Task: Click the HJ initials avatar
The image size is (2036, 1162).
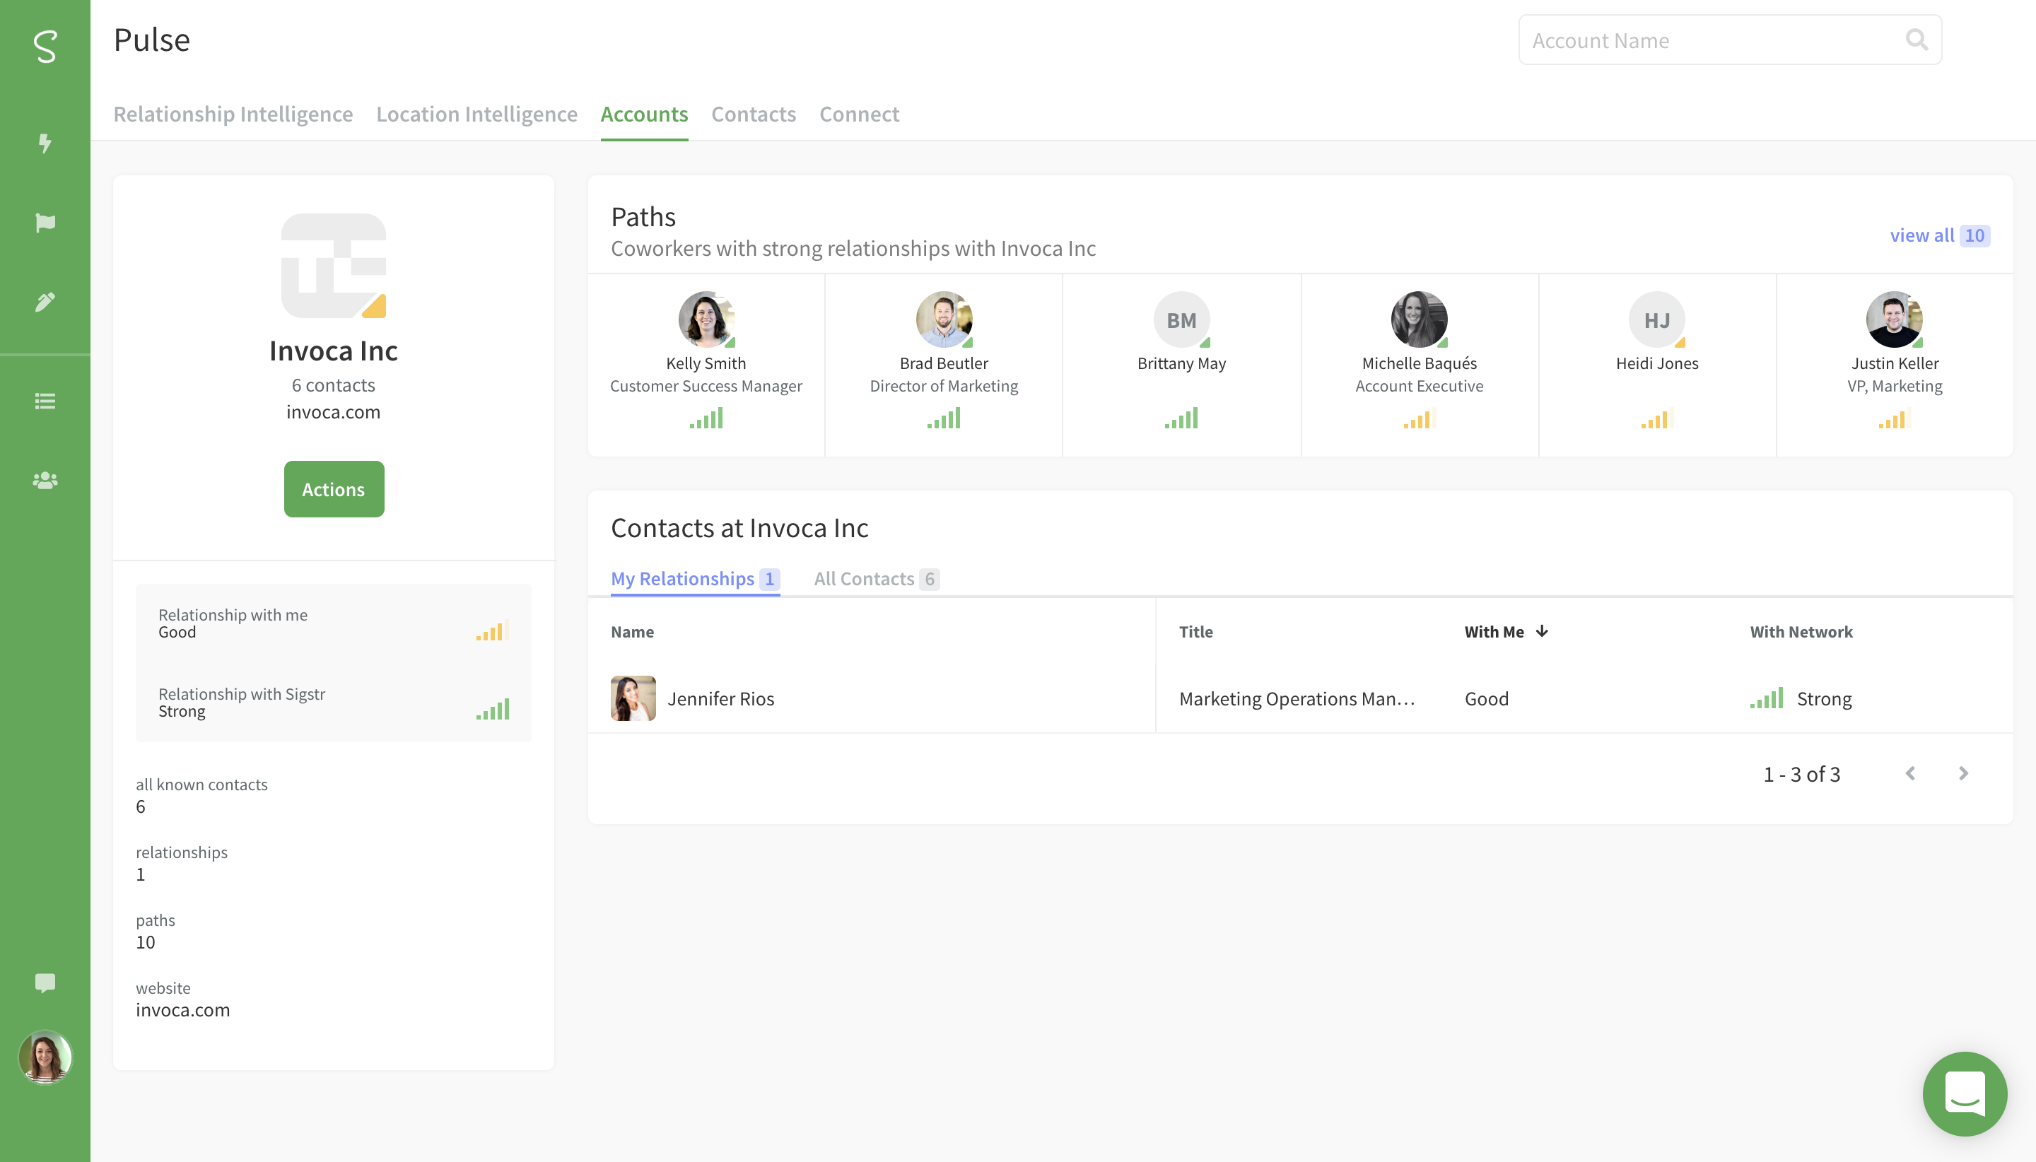Action: tap(1657, 319)
